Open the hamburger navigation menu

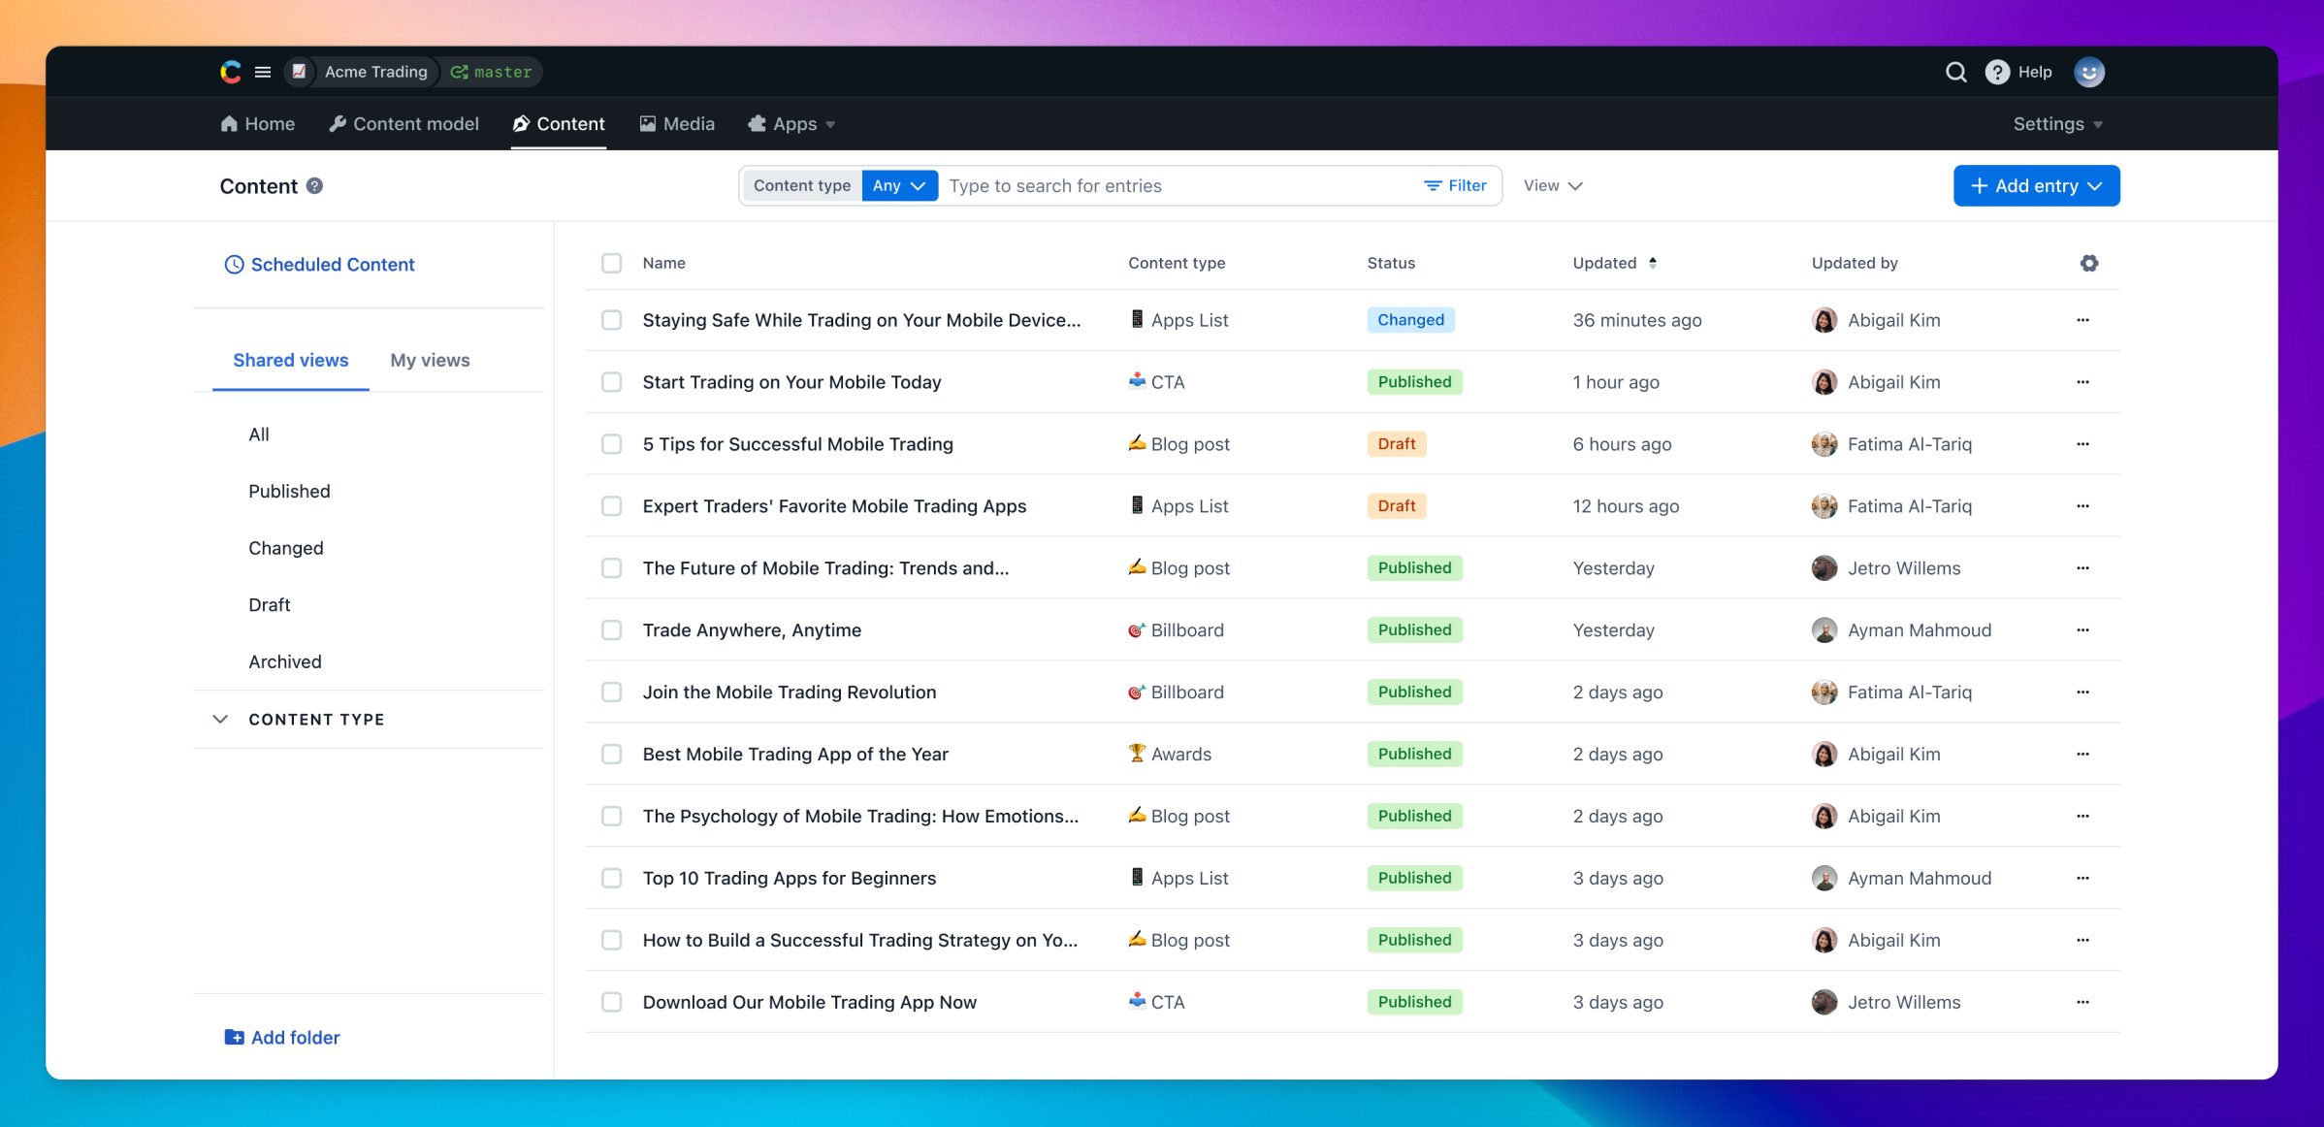tap(262, 71)
